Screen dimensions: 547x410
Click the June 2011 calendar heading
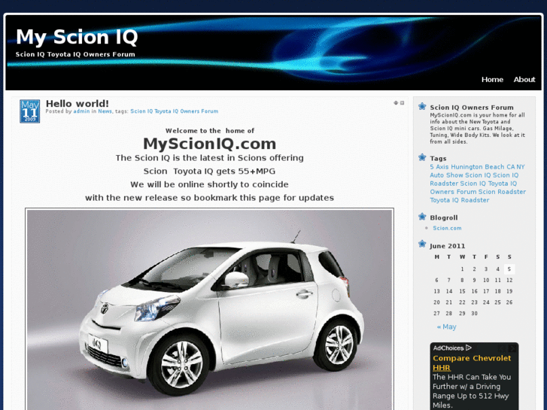[x=447, y=246]
